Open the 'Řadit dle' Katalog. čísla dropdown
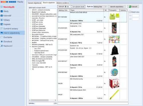This screenshot has height=106, width=143. tap(100, 7)
